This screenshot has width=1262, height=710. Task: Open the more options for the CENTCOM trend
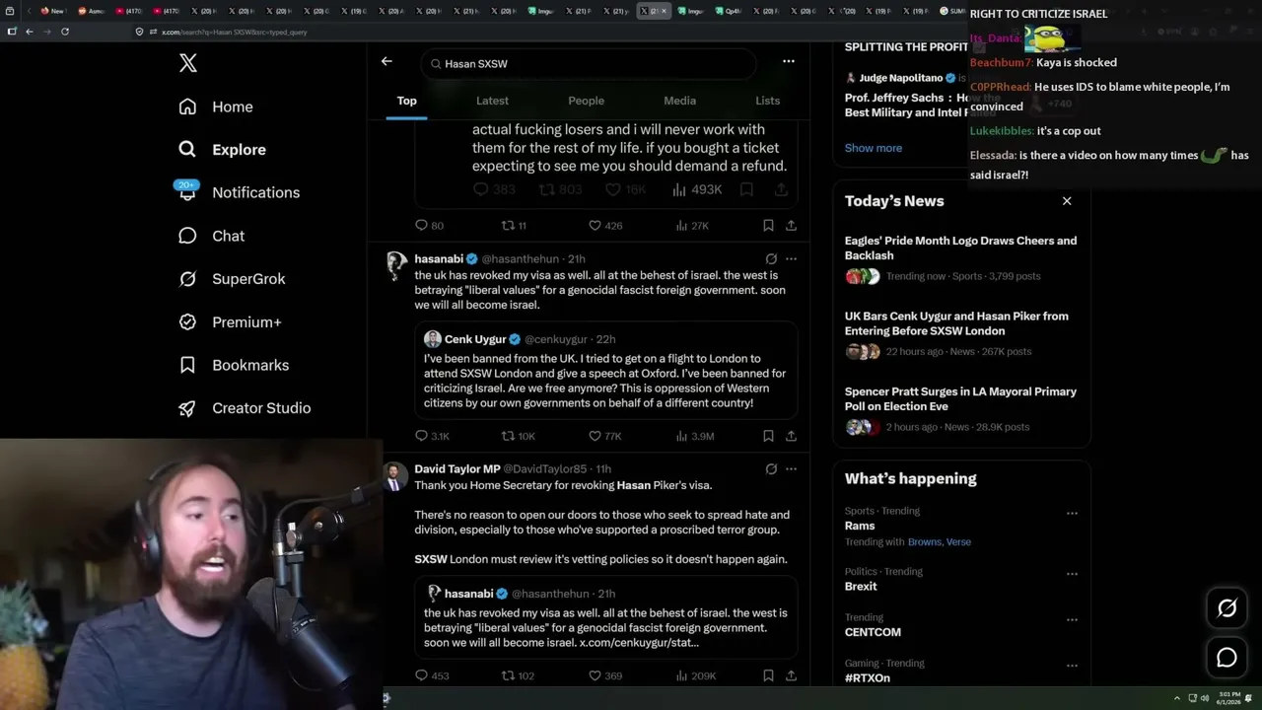tap(1072, 619)
